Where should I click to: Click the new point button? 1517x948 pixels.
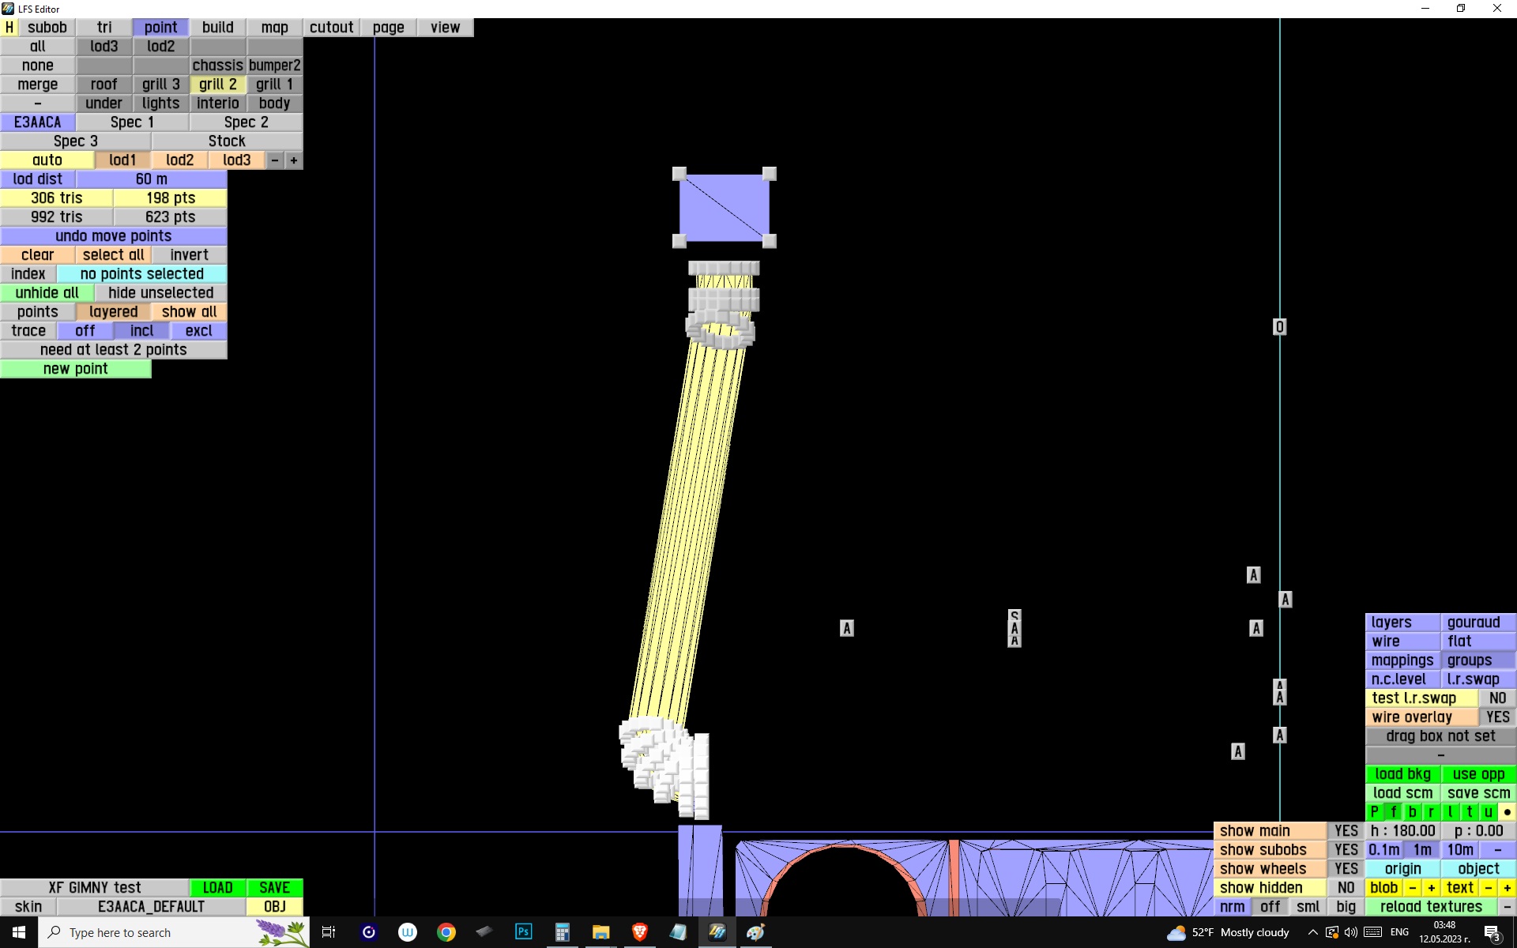[75, 369]
